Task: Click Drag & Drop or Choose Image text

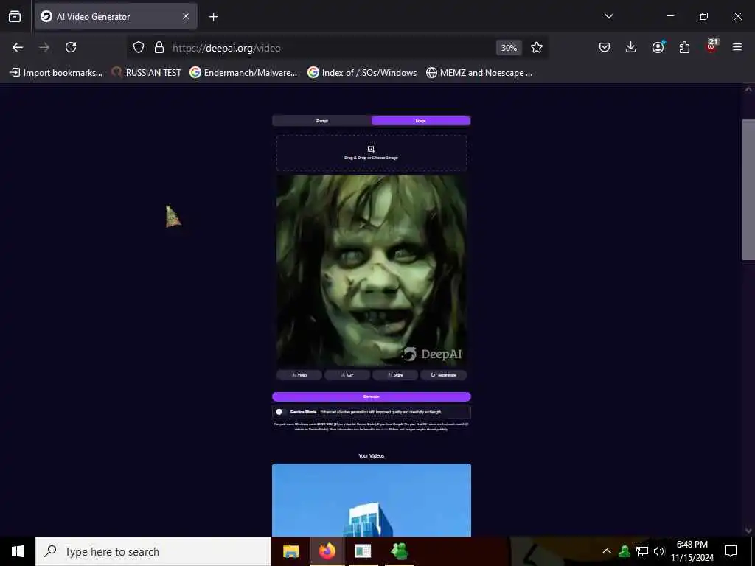Action: [371, 158]
